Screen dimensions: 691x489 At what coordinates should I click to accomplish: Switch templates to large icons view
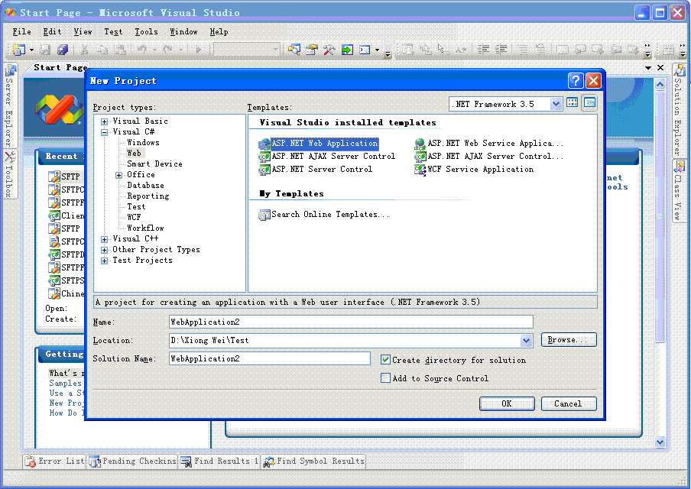pyautogui.click(x=572, y=103)
